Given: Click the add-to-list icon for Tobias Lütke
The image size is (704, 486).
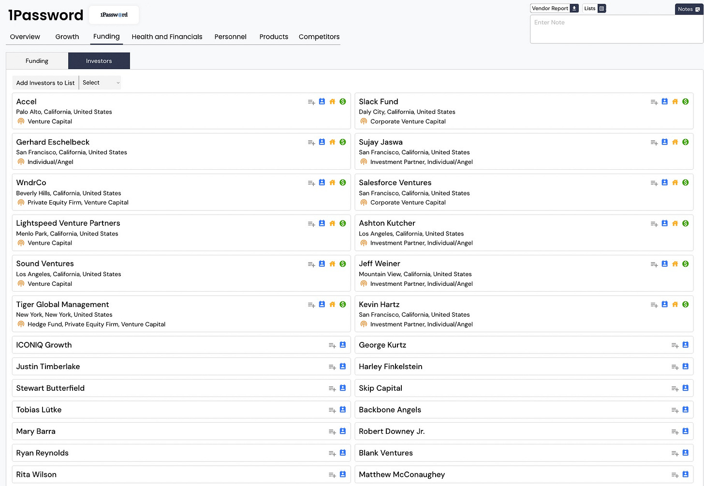Looking at the screenshot, I should tap(332, 411).
